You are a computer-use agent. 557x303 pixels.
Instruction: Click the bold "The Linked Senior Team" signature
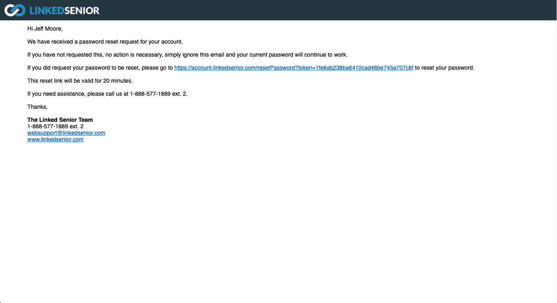[60, 120]
